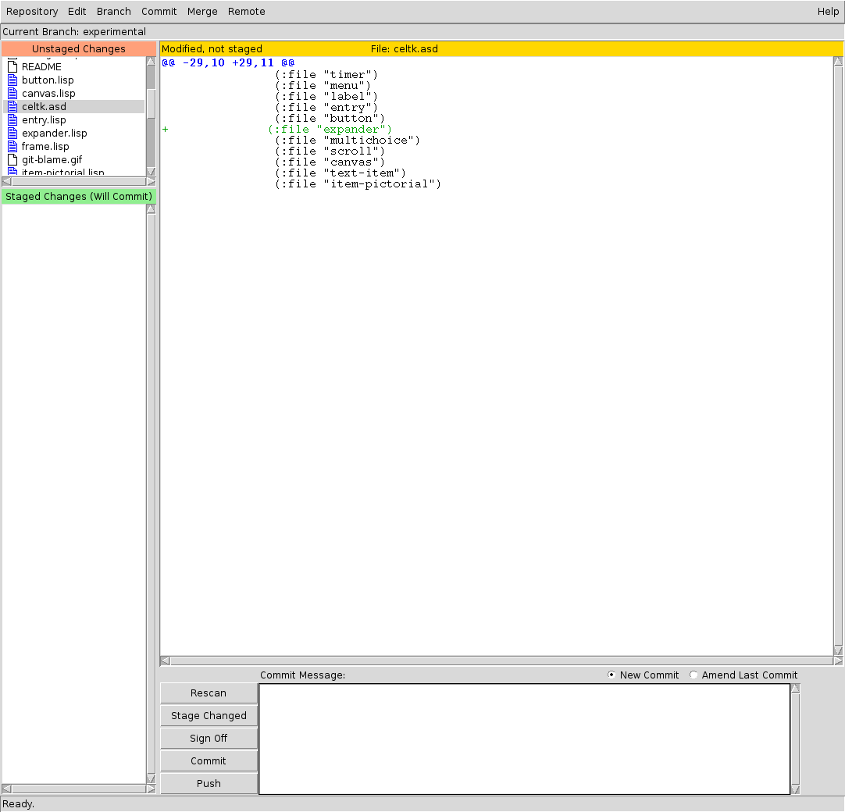Open the Remote menu
845x812 pixels.
tap(247, 12)
